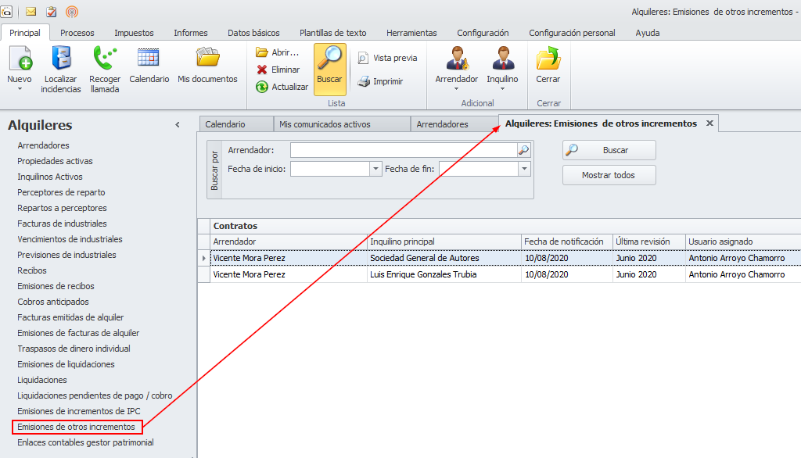
Task: Open Propiedades activas in side list
Action: (x=55, y=161)
